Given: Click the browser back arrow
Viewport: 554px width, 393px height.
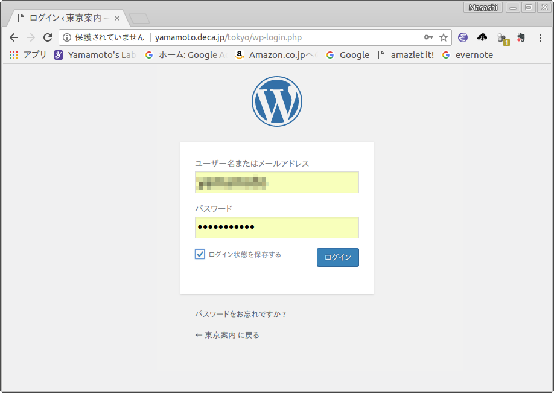Looking at the screenshot, I should [14, 37].
